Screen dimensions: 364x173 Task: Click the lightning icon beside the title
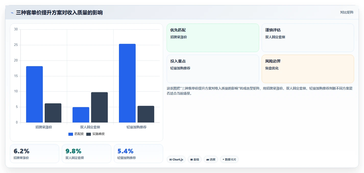(x=12, y=13)
